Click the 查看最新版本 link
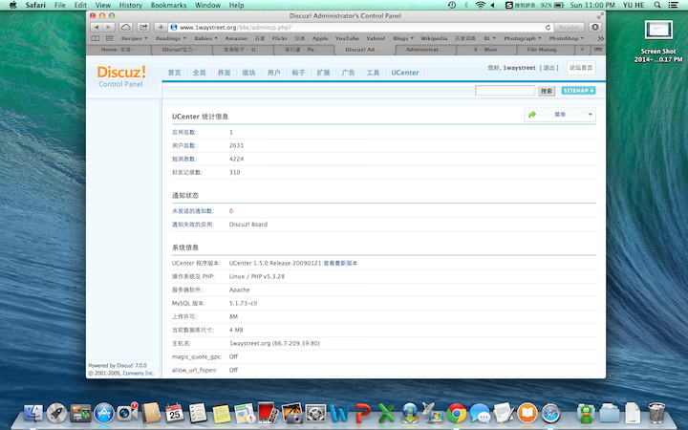 [x=340, y=264]
